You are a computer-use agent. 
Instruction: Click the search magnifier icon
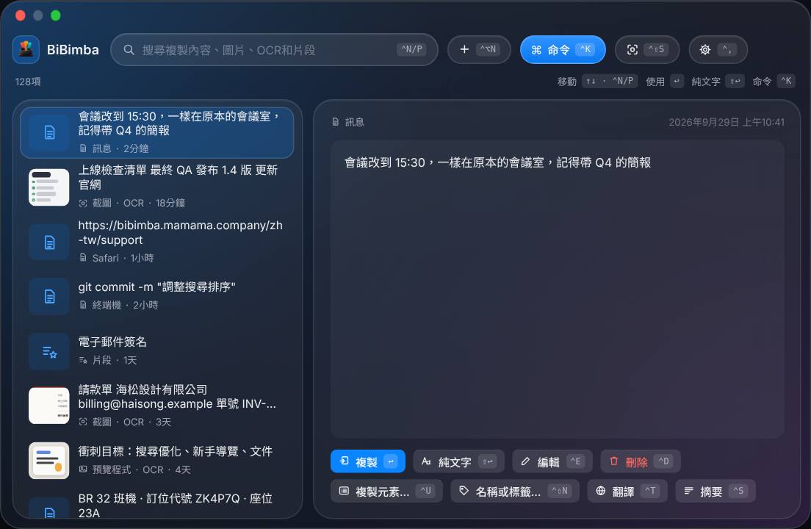[129, 50]
